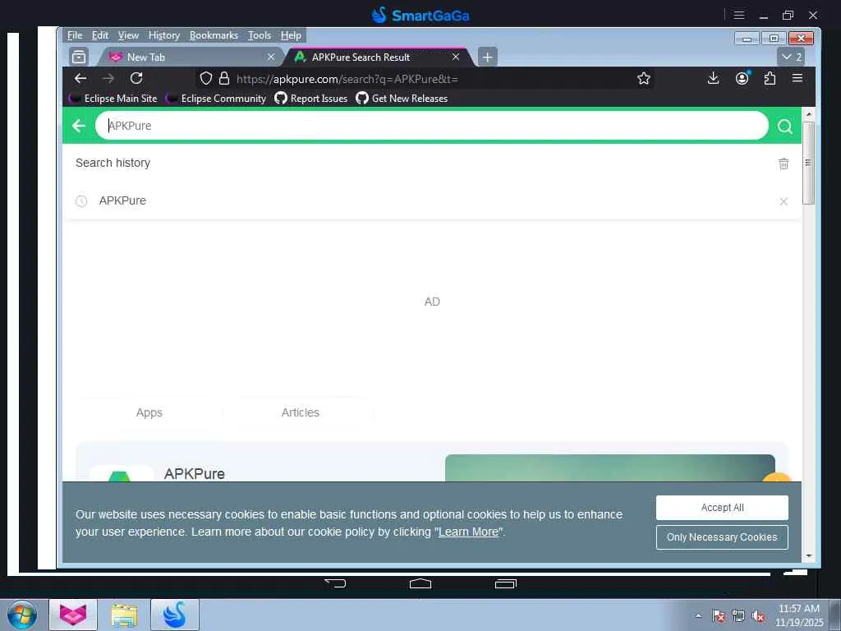This screenshot has width=841, height=631.
Task: Open the View menu
Action: click(128, 35)
